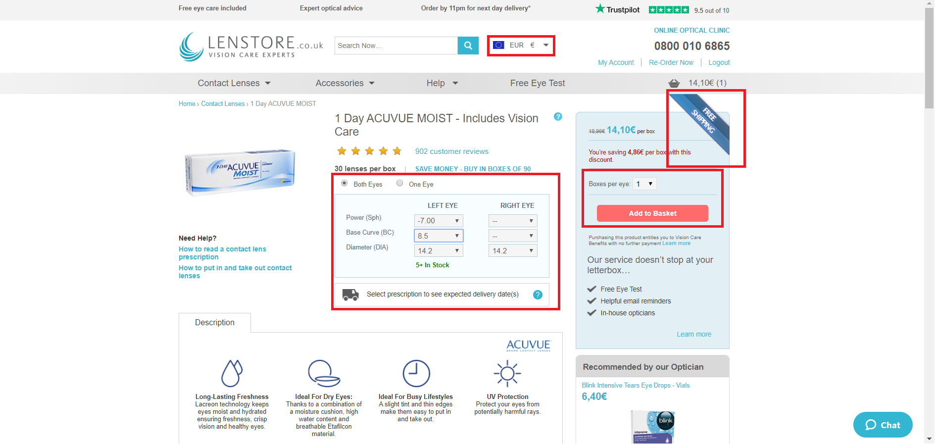
Task: Click the EU flag icon
Action: click(499, 45)
